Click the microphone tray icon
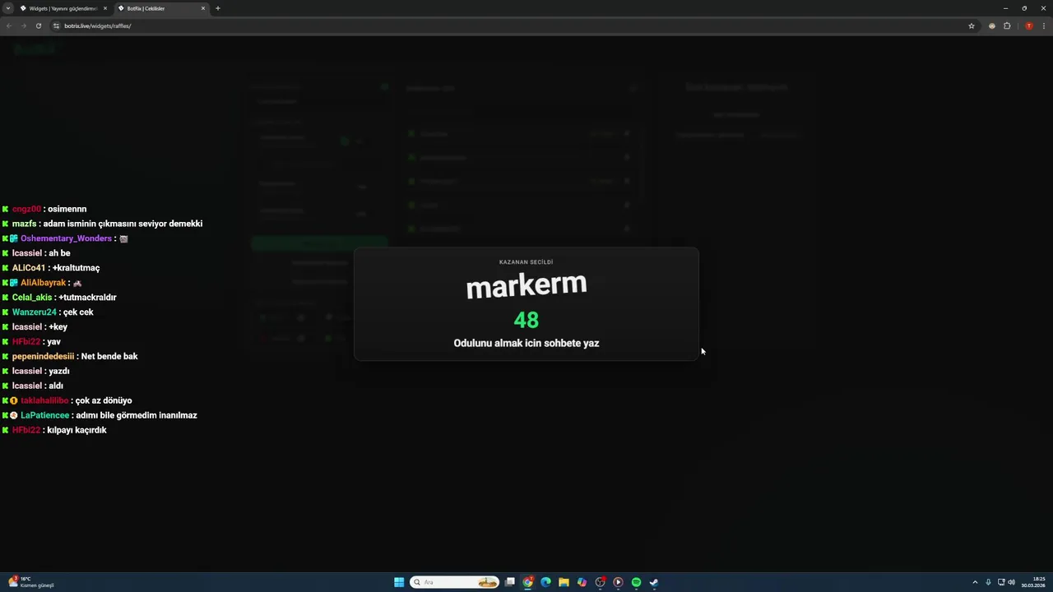The width and height of the screenshot is (1053, 592). point(988,582)
